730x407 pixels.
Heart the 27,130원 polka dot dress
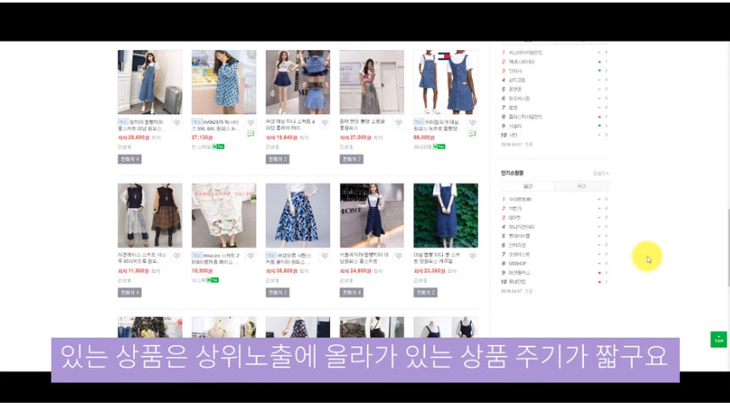click(x=250, y=123)
